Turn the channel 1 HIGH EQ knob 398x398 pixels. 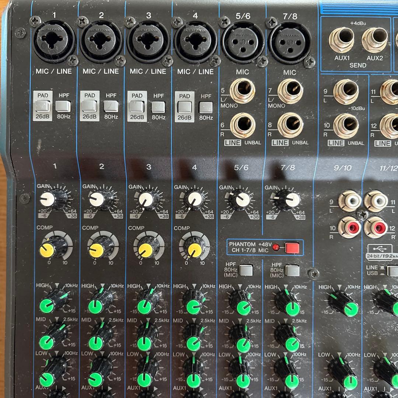(x=51, y=301)
